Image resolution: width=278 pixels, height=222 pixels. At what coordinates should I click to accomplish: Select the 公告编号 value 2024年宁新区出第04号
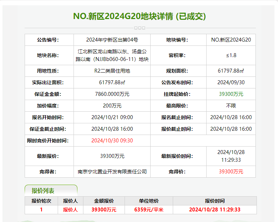pos(112,40)
